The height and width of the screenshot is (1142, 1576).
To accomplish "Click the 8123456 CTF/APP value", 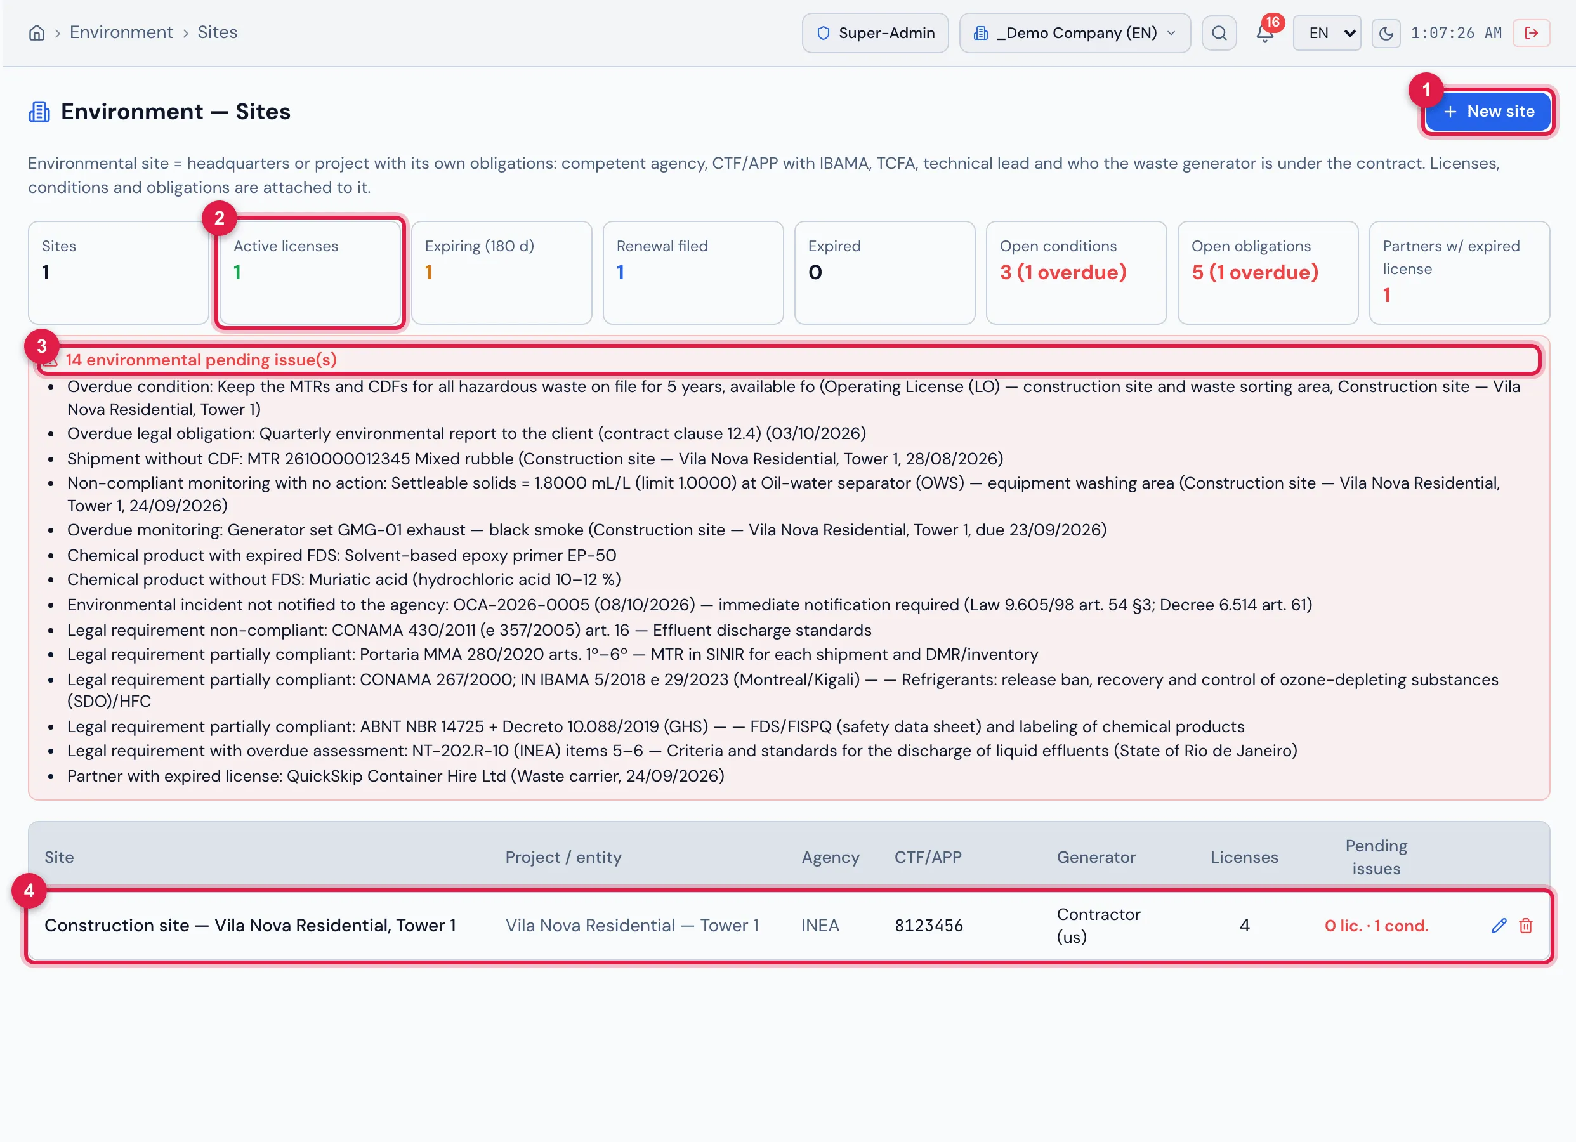I will [x=928, y=925].
